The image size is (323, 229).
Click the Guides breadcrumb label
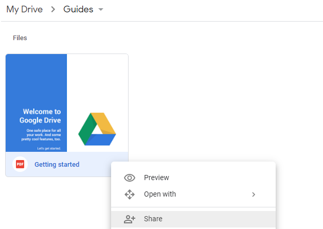pos(78,9)
